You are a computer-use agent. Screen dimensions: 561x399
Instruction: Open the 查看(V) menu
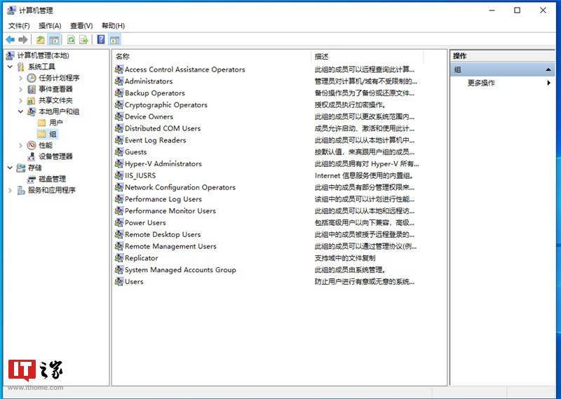click(x=81, y=26)
